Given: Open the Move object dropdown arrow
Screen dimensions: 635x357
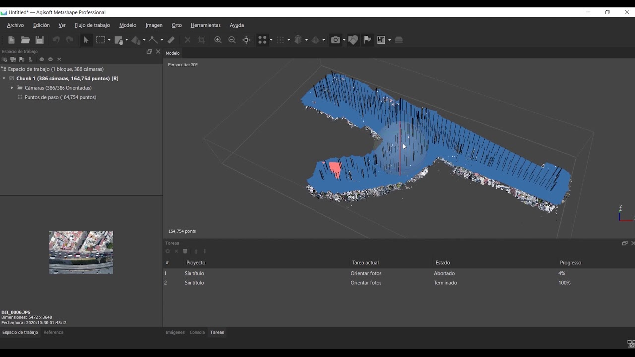Looking at the screenshot, I should (144, 40).
